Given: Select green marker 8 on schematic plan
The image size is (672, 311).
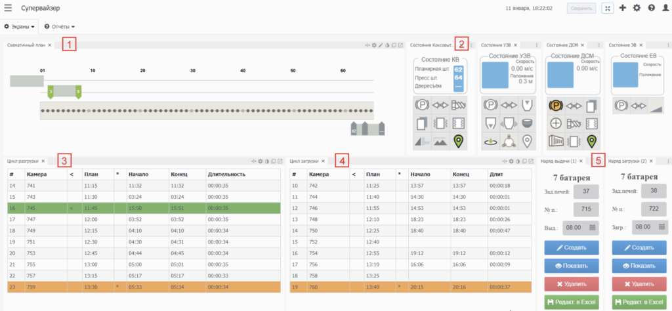Looking at the screenshot, I should coord(78,92).
